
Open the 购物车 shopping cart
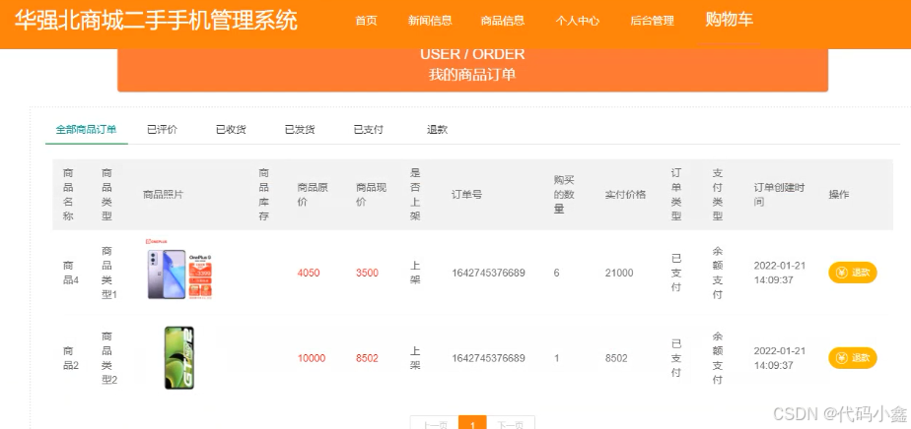pos(730,20)
